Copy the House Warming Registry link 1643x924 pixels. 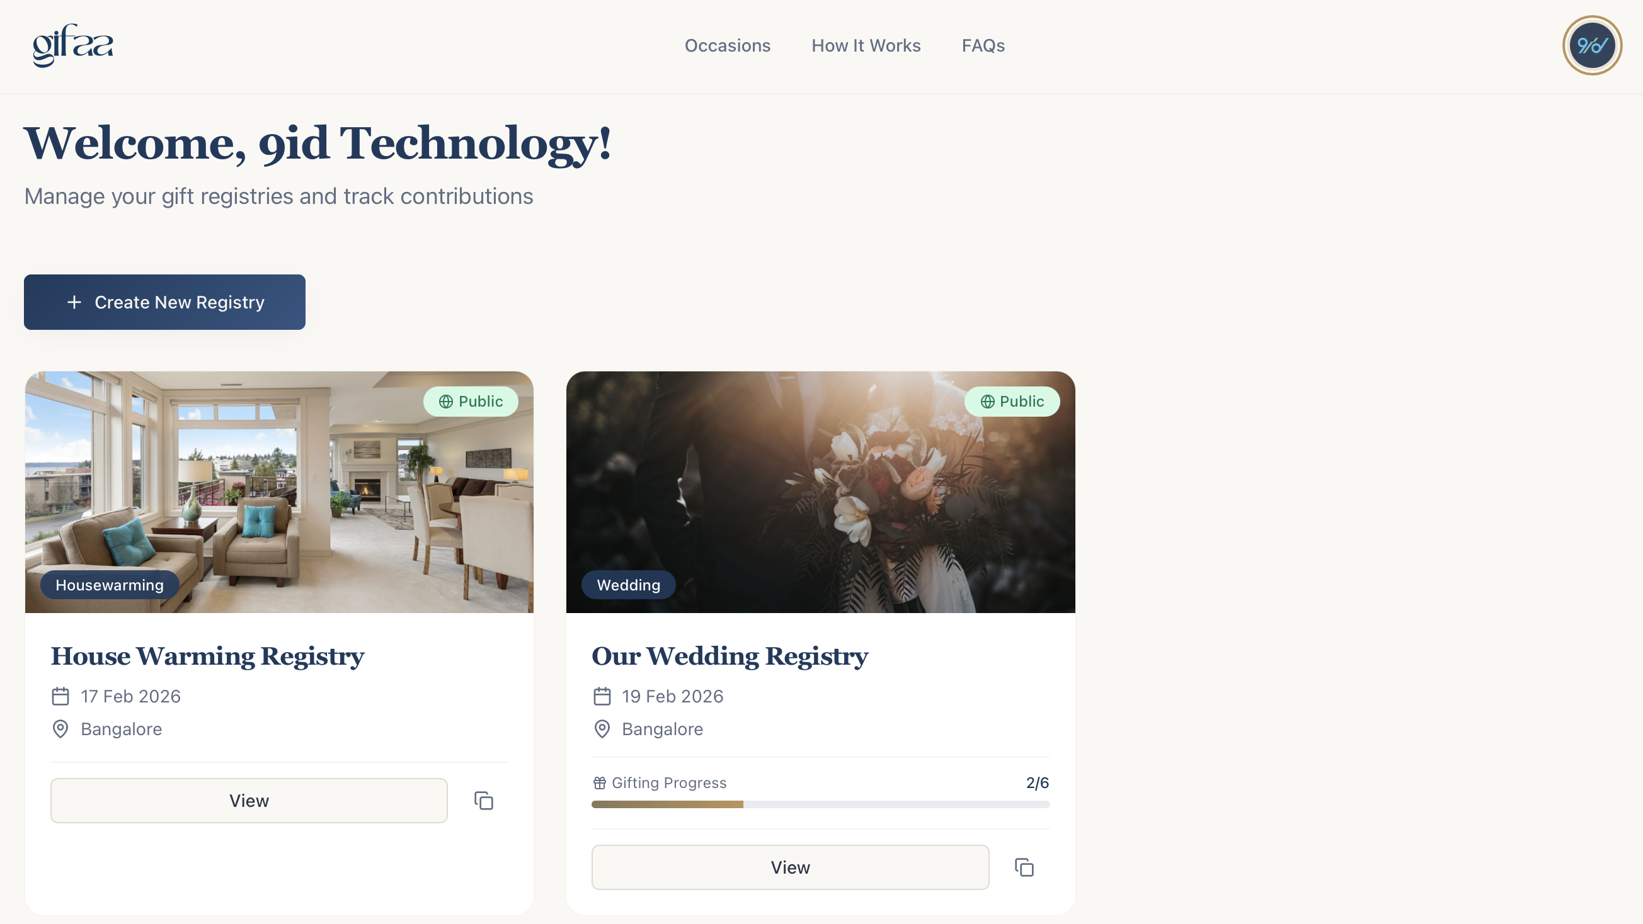(x=483, y=801)
